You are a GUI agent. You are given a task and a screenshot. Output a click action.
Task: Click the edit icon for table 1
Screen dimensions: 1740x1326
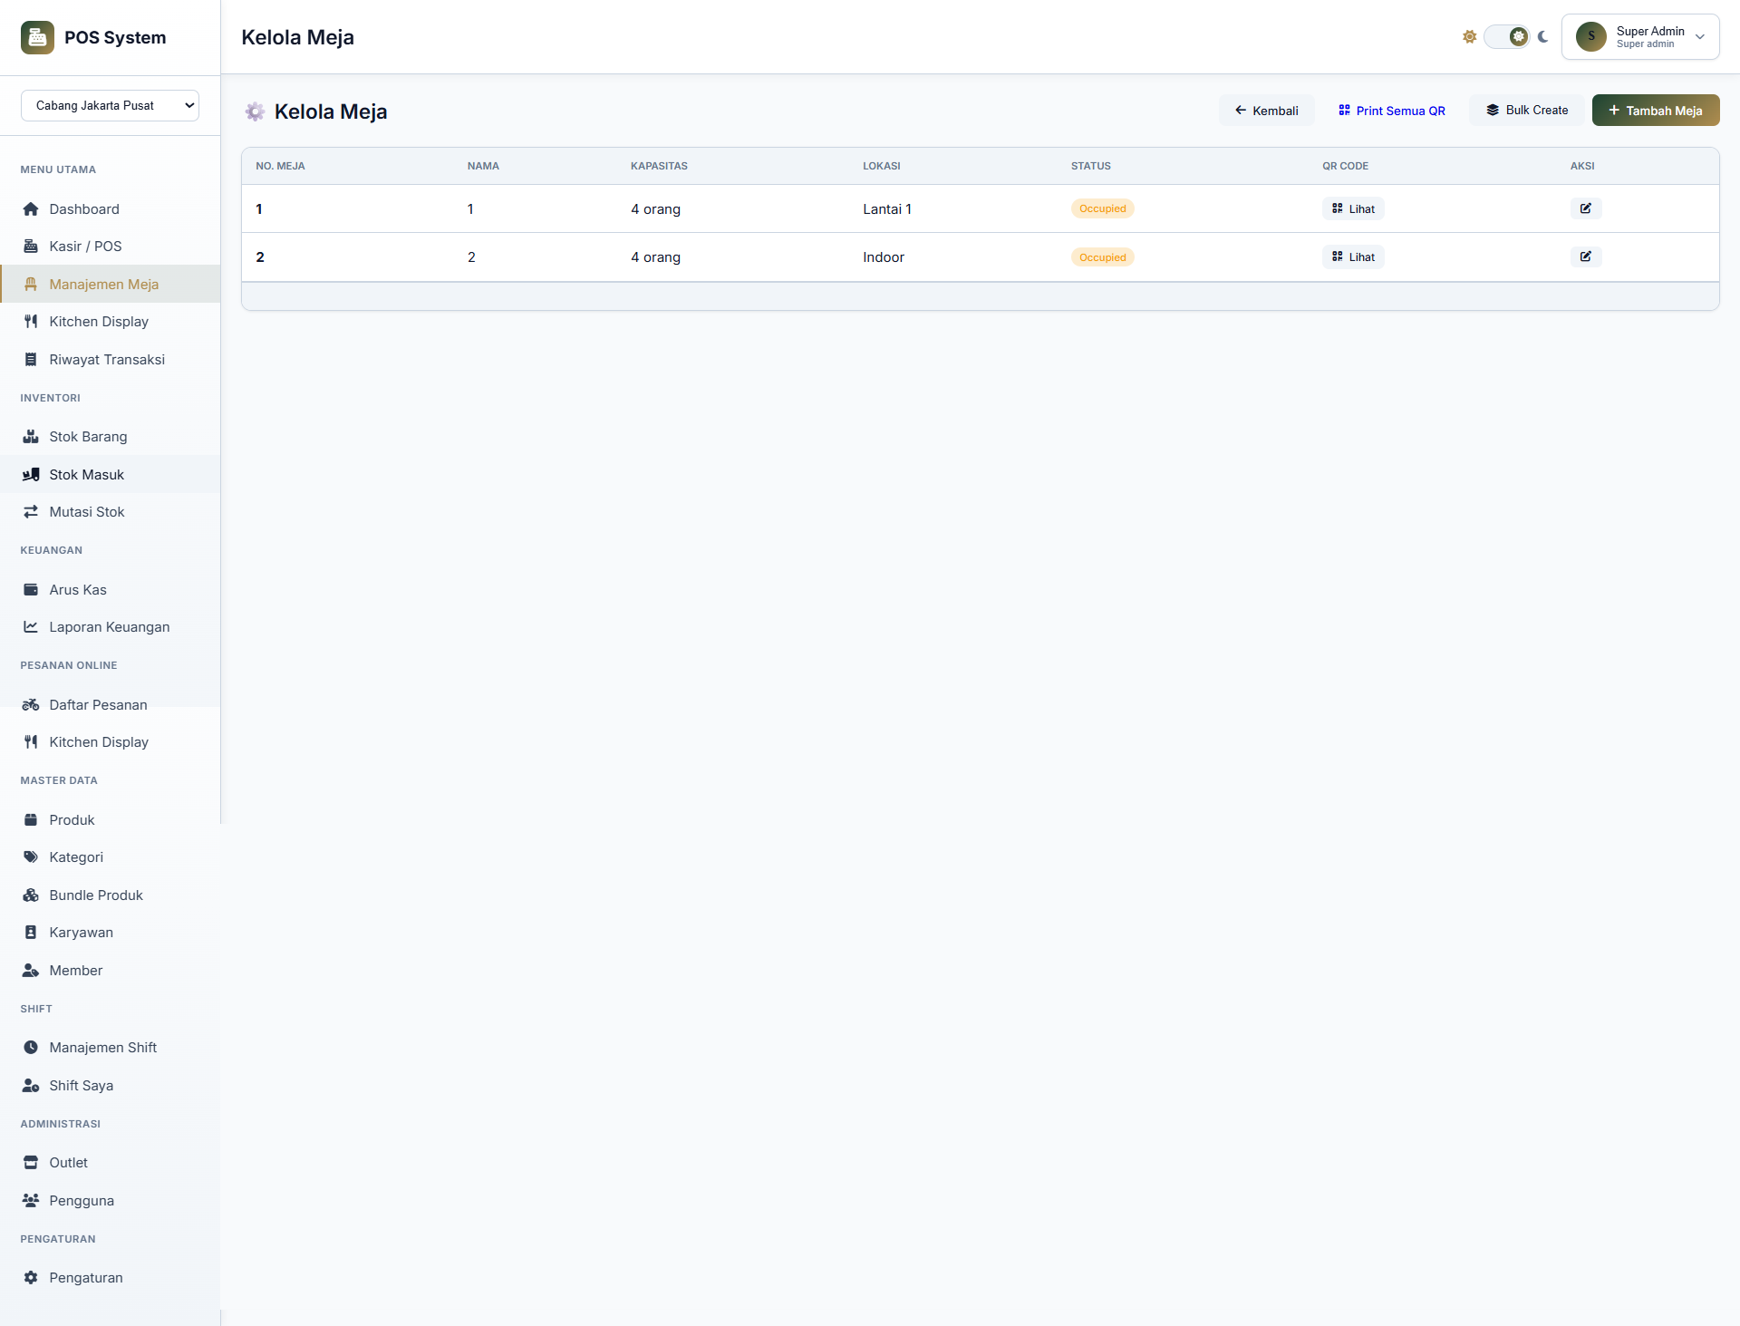tap(1584, 208)
